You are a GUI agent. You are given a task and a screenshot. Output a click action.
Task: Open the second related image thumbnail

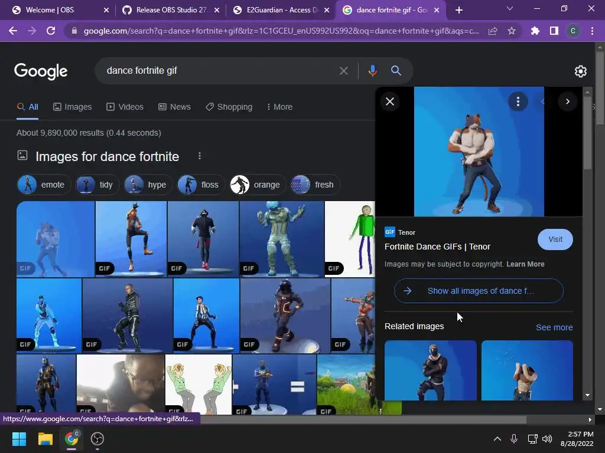coord(527,370)
